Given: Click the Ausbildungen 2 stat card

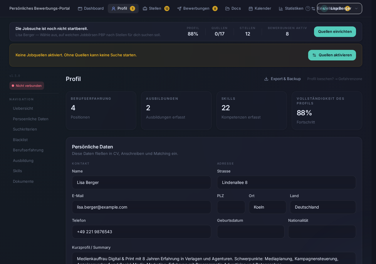Looking at the screenshot, I should pos(176,111).
